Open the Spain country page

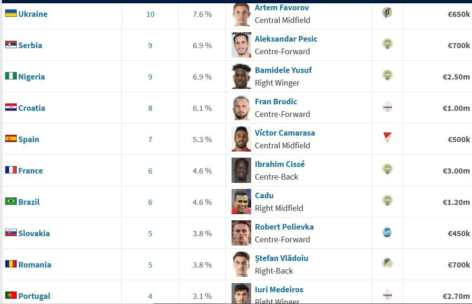tap(28, 139)
